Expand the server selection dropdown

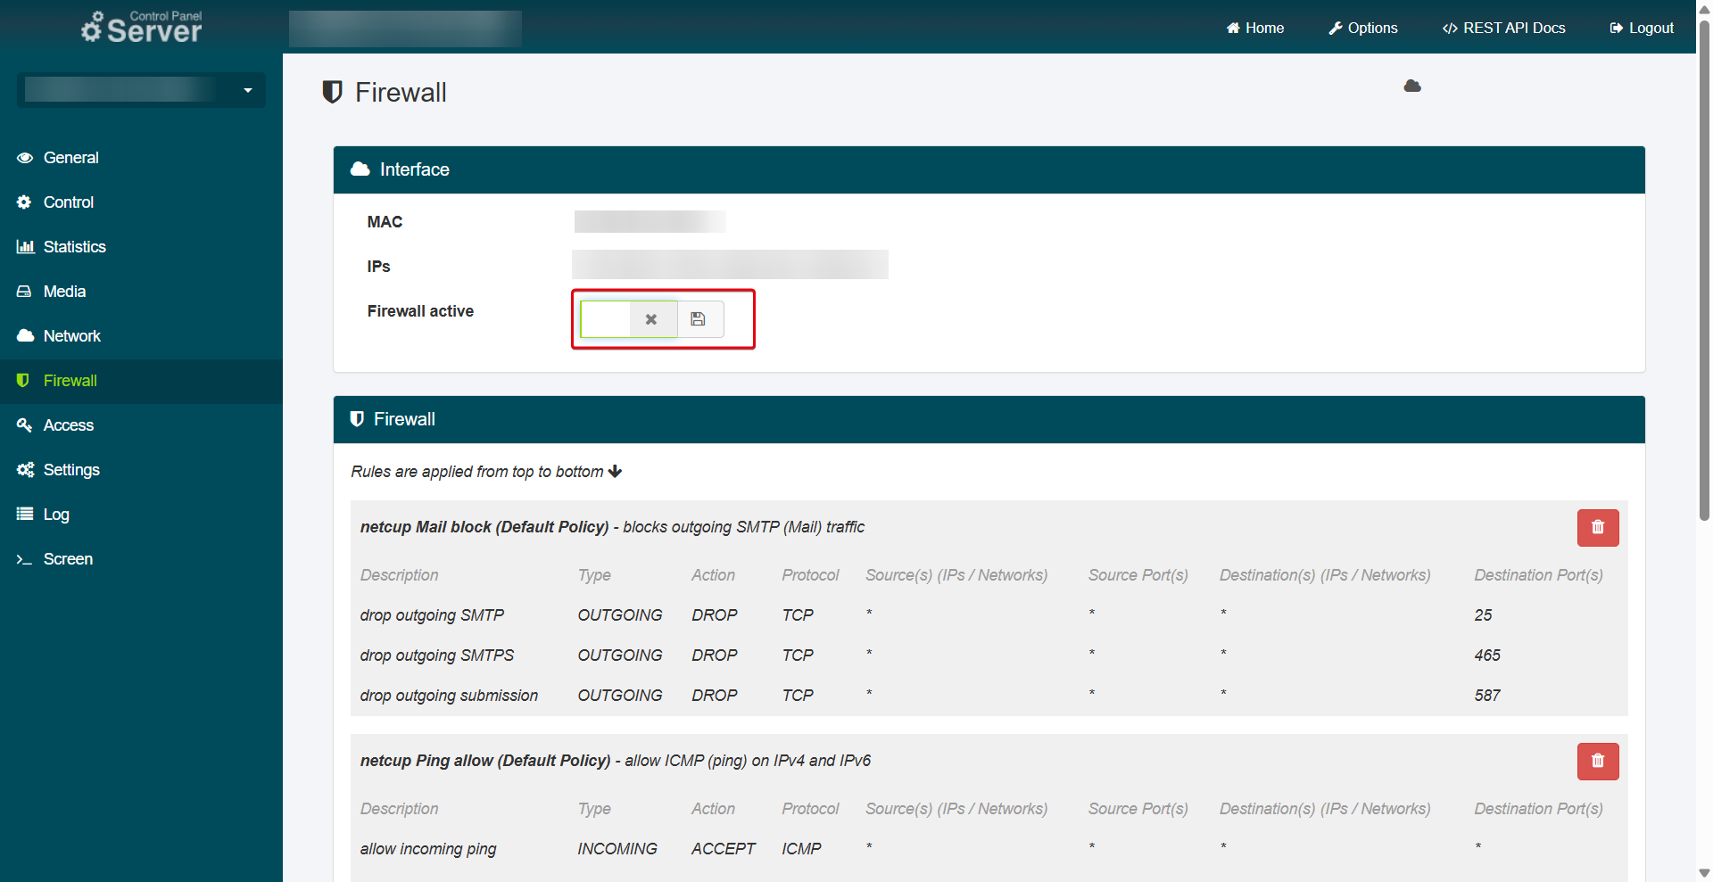(248, 90)
